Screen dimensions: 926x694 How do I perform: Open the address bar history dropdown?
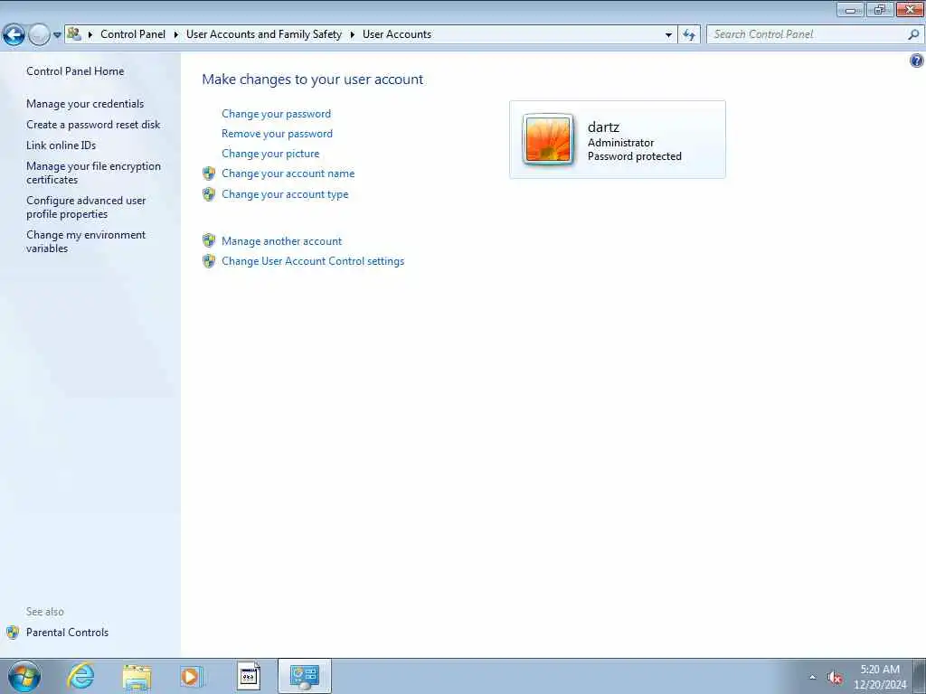coord(668,35)
